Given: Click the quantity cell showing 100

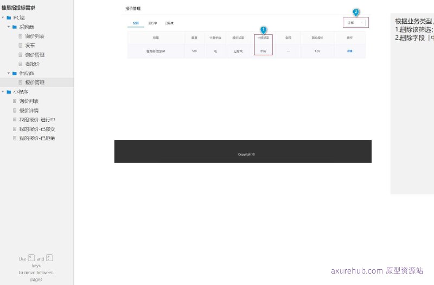Looking at the screenshot, I should pyautogui.click(x=194, y=51).
